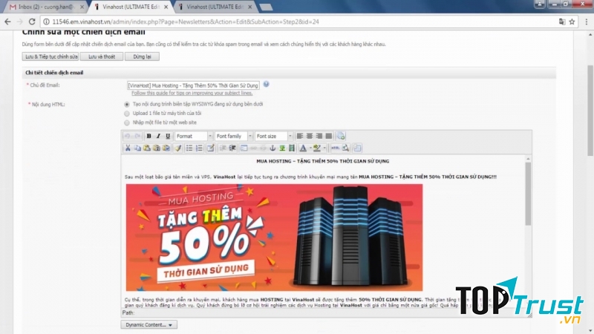Image resolution: width=594 pixels, height=334 pixels.
Task: Insert a numbered list
Action: tap(199, 148)
